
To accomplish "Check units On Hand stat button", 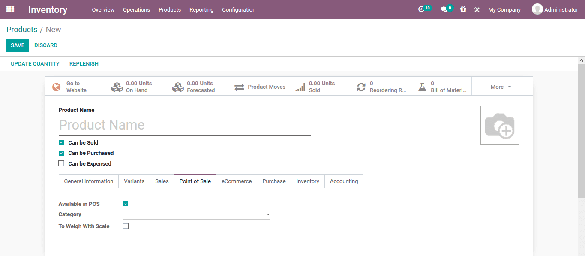I will [136, 86].
